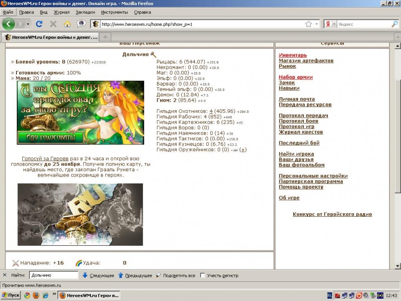Launch Firefox from the quick launch icon
The width and height of the screenshot is (401, 301).
tap(36, 295)
